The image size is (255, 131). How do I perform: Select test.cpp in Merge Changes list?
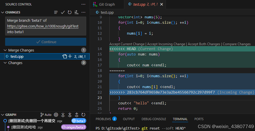(x=45, y=56)
